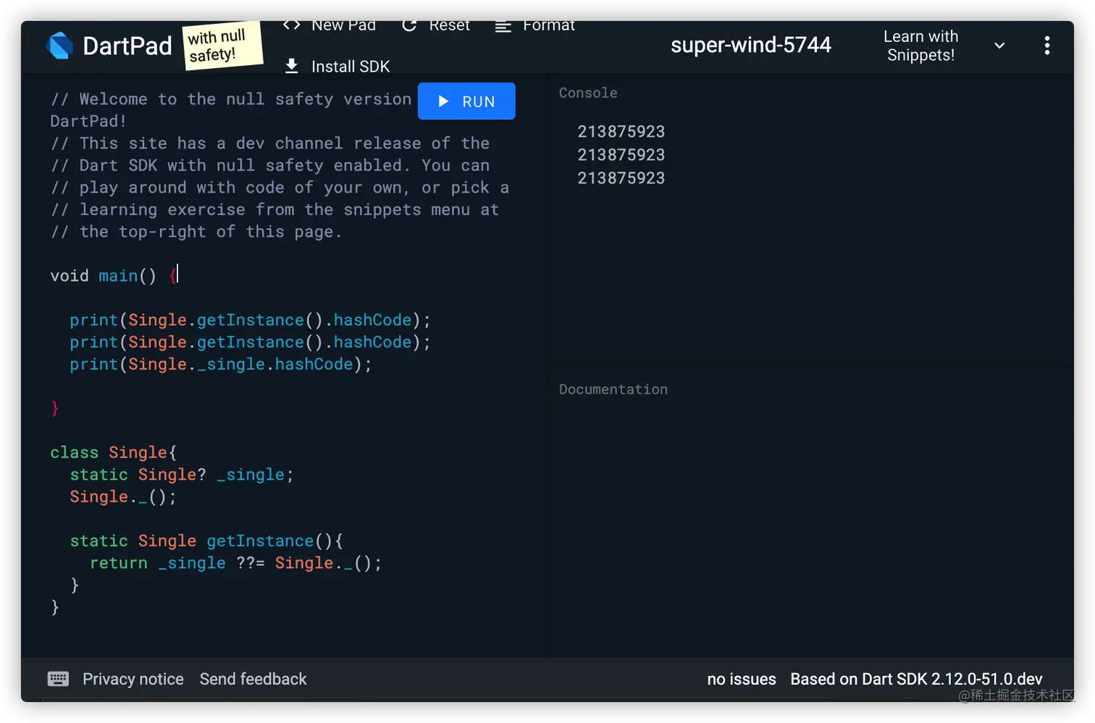Click the 'Single._();' constructor line
The width and height of the screenshot is (1095, 723).
coord(123,497)
